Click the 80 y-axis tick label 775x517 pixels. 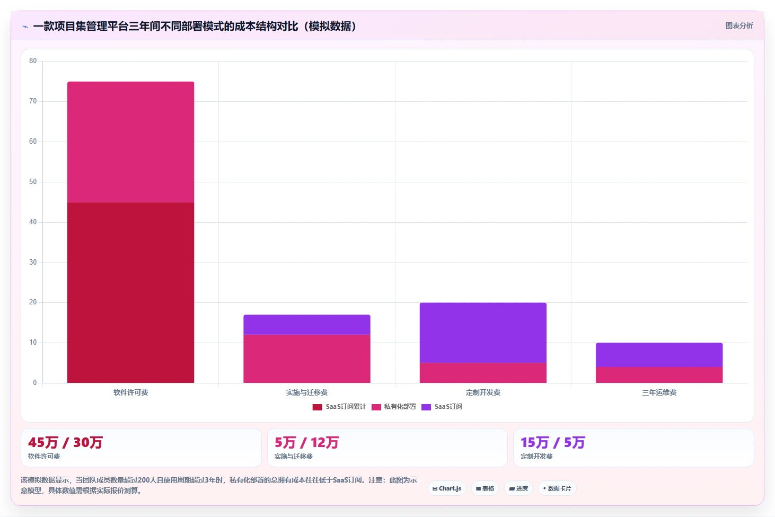pos(33,61)
